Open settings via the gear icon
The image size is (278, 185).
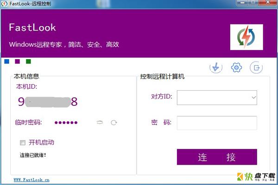tap(236, 68)
